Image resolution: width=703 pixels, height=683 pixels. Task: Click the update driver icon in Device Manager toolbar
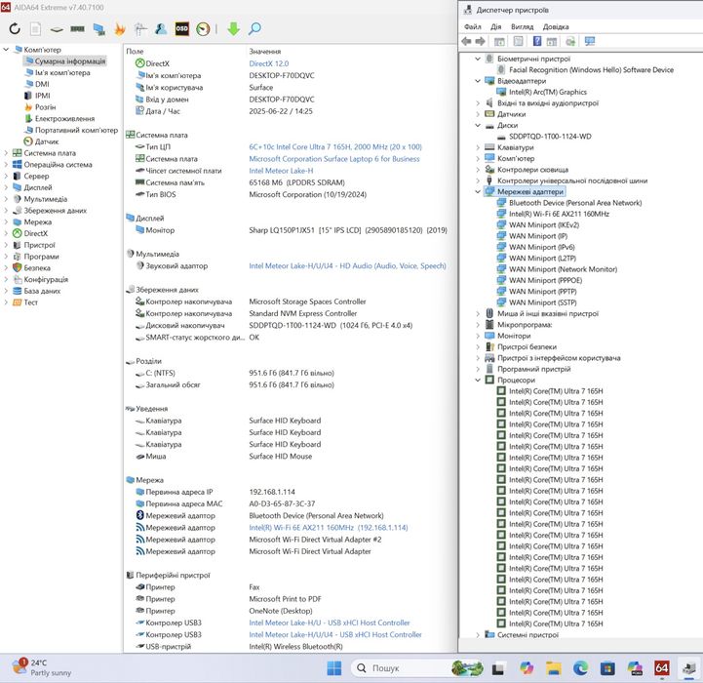570,42
